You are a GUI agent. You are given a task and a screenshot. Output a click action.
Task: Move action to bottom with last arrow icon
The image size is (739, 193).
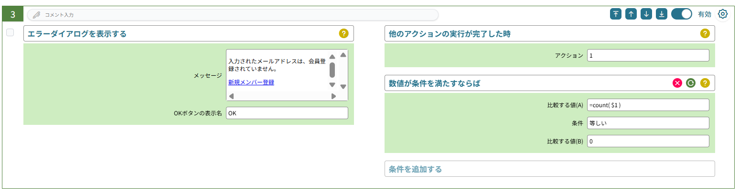662,14
